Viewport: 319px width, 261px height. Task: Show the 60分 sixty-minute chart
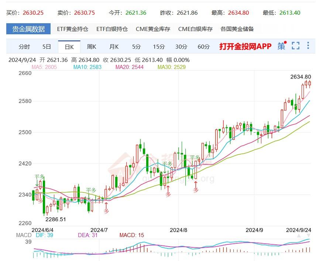point(203,46)
